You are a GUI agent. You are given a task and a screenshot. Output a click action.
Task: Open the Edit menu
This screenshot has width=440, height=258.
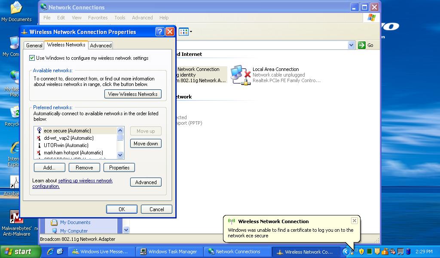tap(61, 18)
